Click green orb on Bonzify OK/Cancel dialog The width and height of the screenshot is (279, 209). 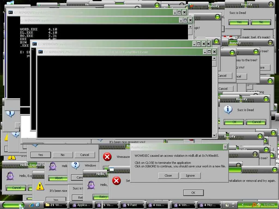pyautogui.click(x=266, y=99)
